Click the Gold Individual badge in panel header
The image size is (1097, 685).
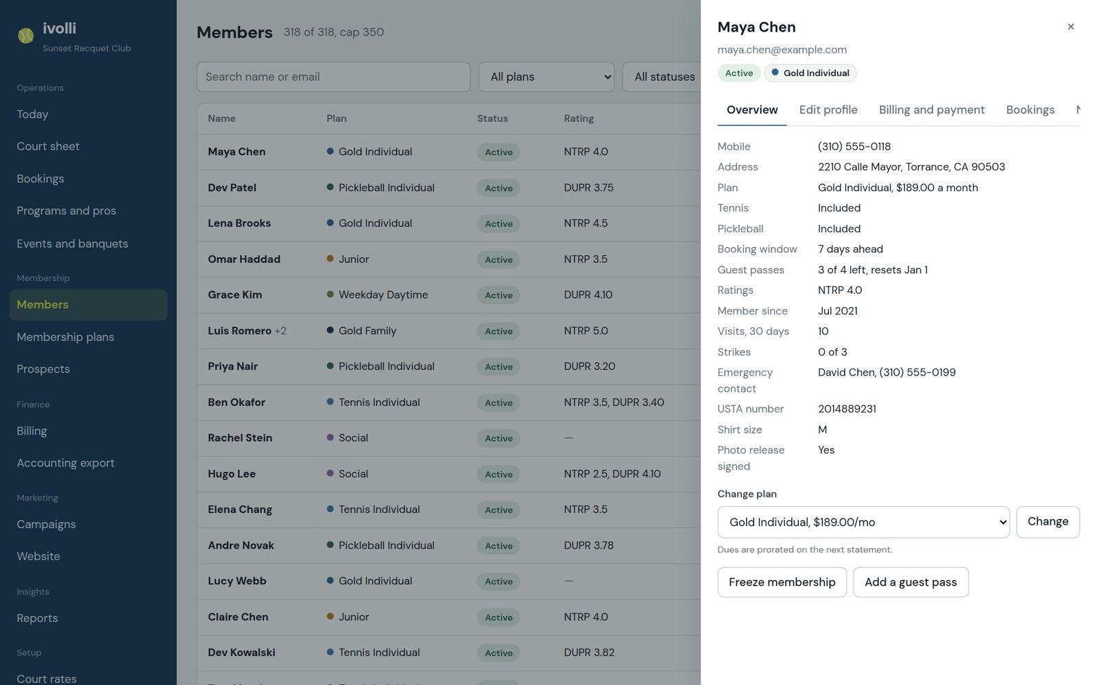810,73
